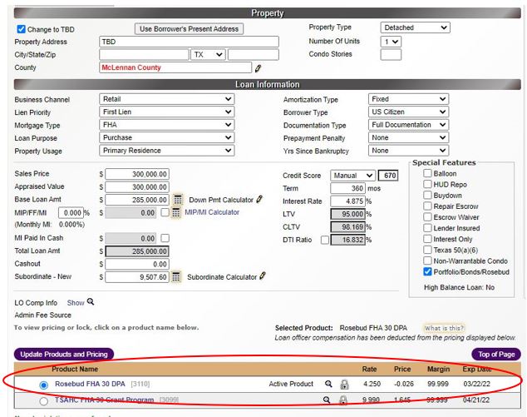Image resolution: width=527 pixels, height=417 pixels.
Task: Expand the Property Type dropdown
Action: tap(415, 27)
